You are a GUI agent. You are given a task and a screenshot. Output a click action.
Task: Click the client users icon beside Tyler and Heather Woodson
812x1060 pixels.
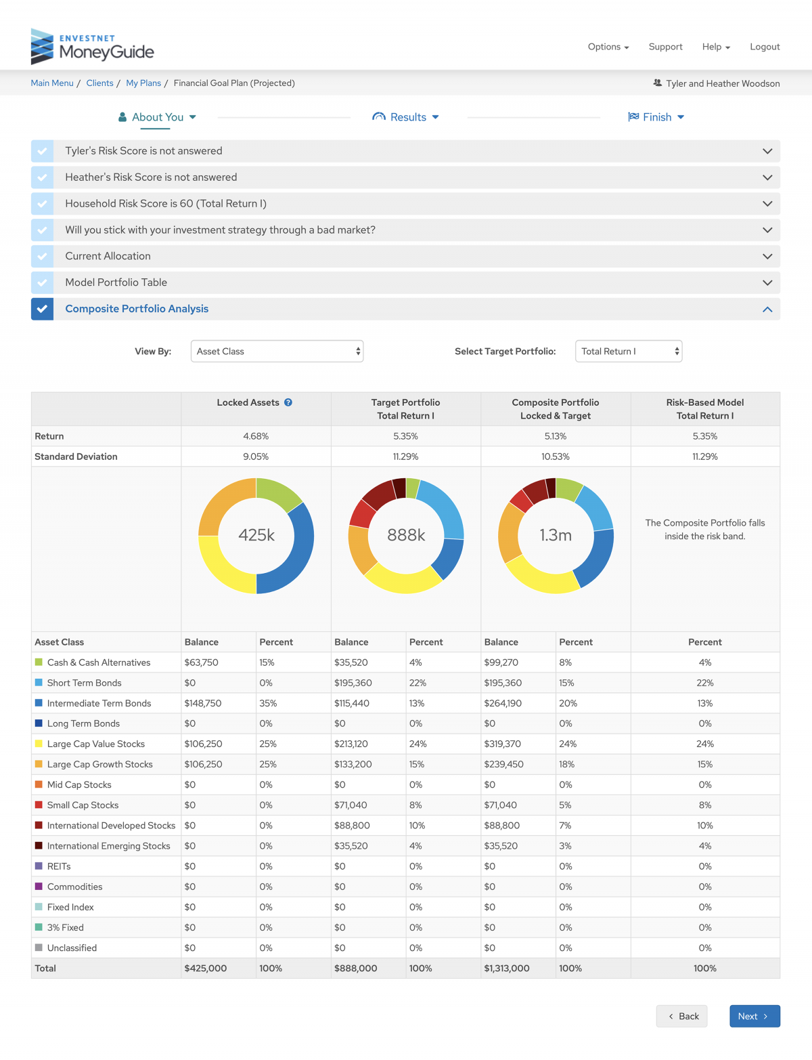657,83
